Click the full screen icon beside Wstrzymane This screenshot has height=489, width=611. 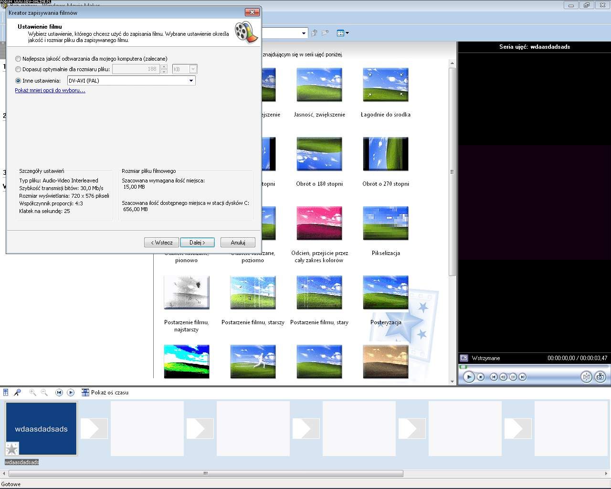pyautogui.click(x=464, y=358)
